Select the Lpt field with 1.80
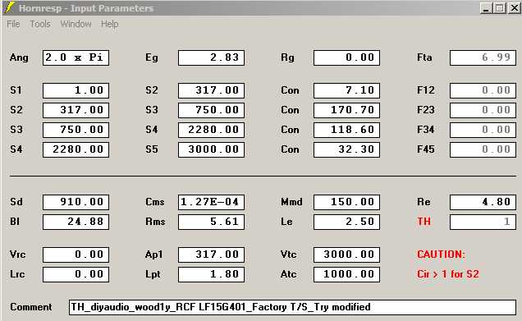The image size is (522, 321). click(x=212, y=274)
